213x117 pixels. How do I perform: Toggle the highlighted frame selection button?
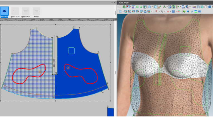[x=155, y=7]
